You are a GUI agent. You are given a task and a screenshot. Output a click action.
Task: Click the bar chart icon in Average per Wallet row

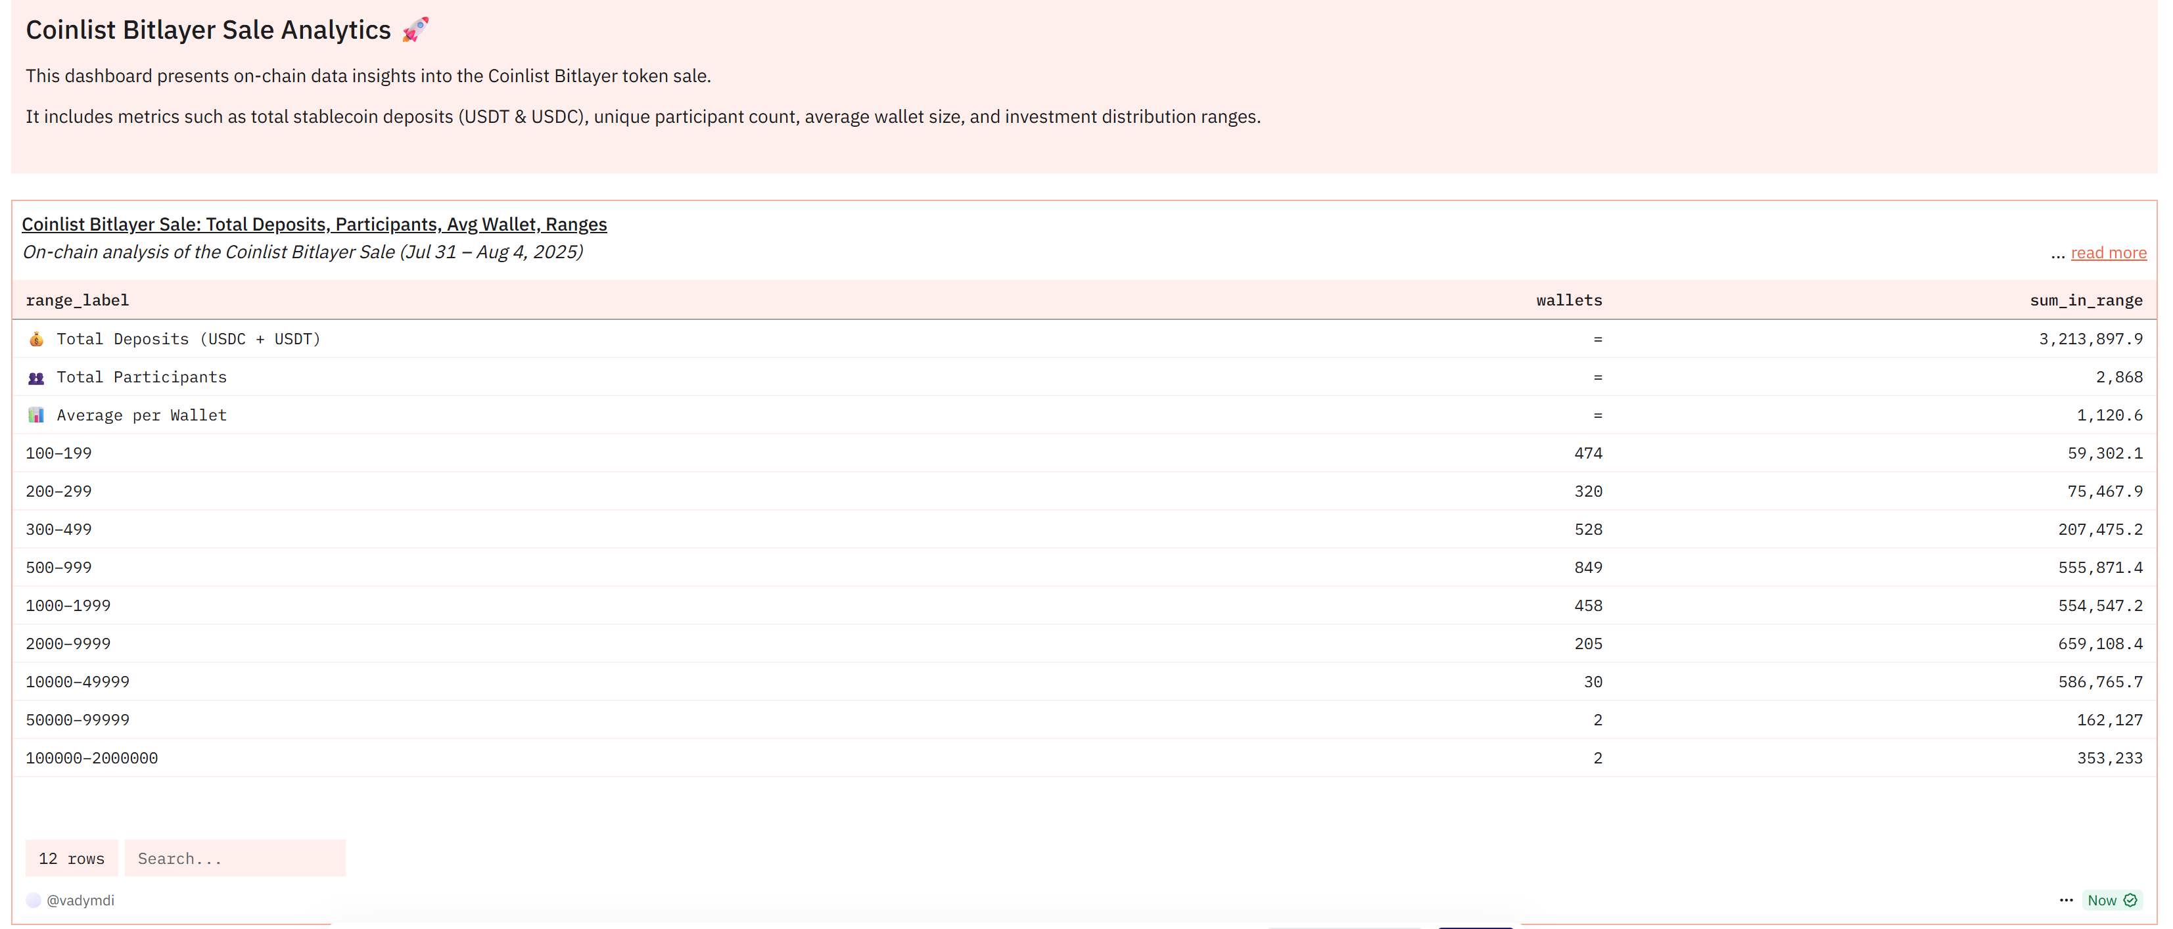tap(36, 415)
